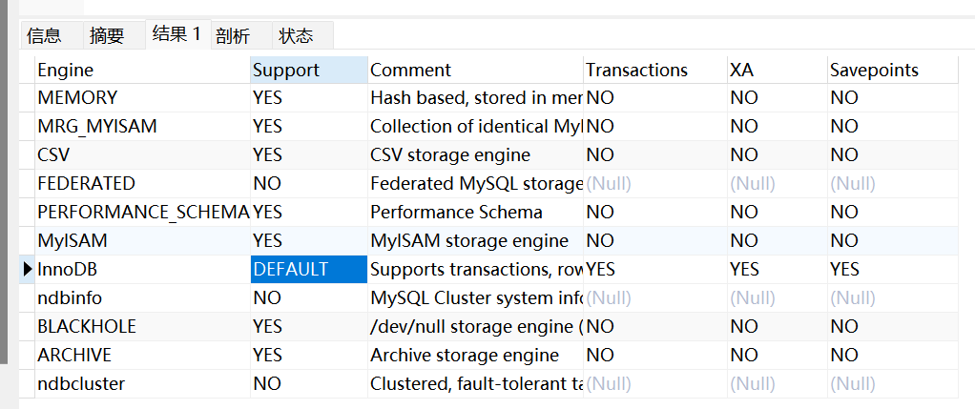Click the Engine column header
Viewport: 975px width, 409px height.
pos(66,70)
